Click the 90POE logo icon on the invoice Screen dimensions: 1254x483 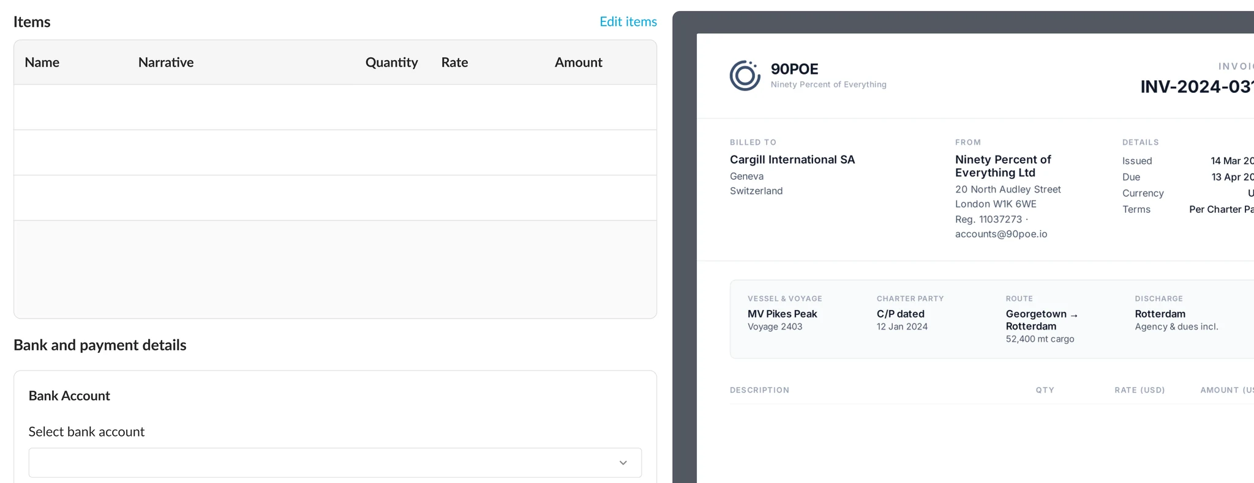[x=745, y=76]
